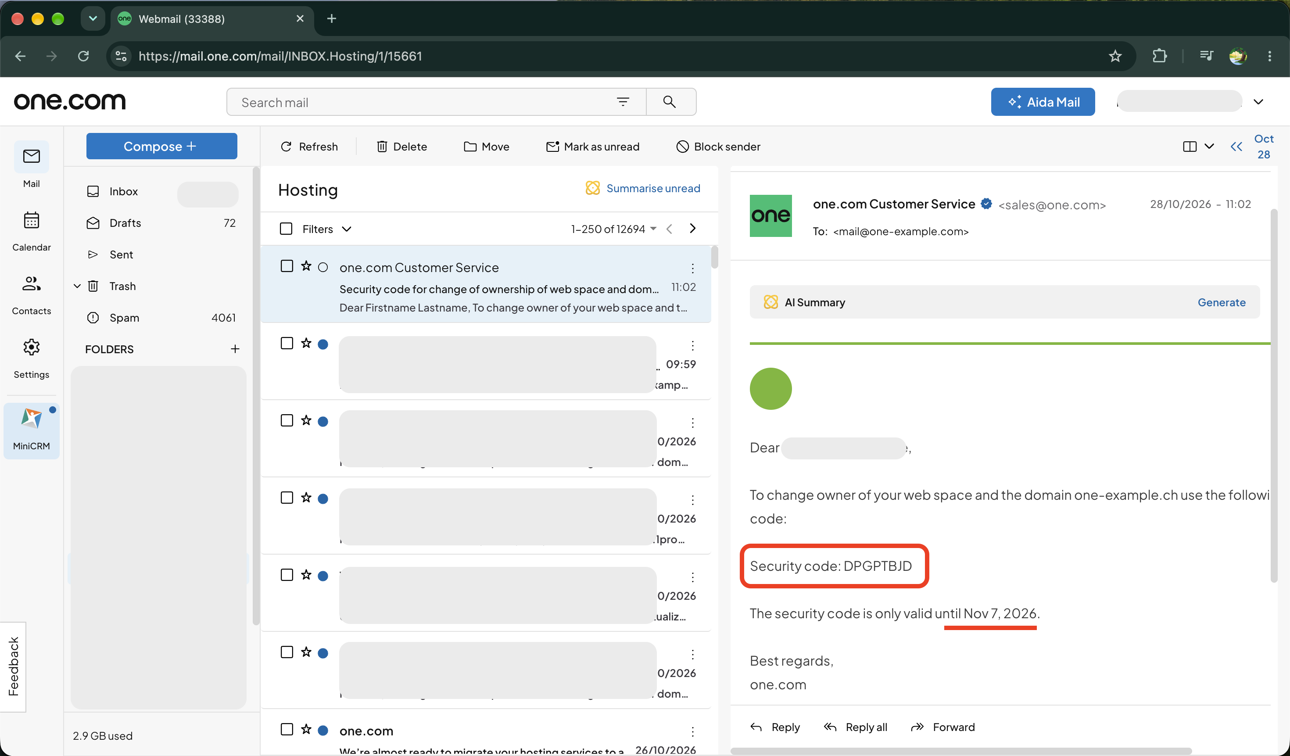Collapse reading pane with double chevron
Image resolution: width=1290 pixels, height=756 pixels.
1236,147
